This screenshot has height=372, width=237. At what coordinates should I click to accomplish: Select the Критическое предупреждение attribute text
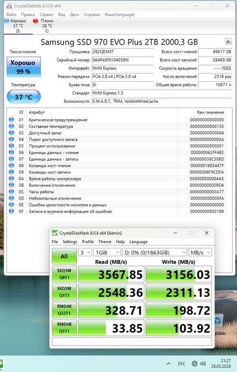58,120
